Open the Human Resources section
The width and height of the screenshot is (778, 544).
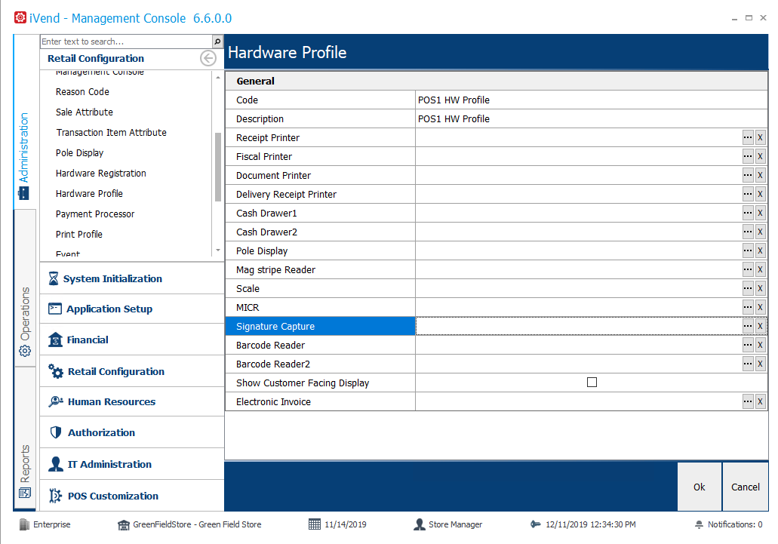tap(131, 401)
